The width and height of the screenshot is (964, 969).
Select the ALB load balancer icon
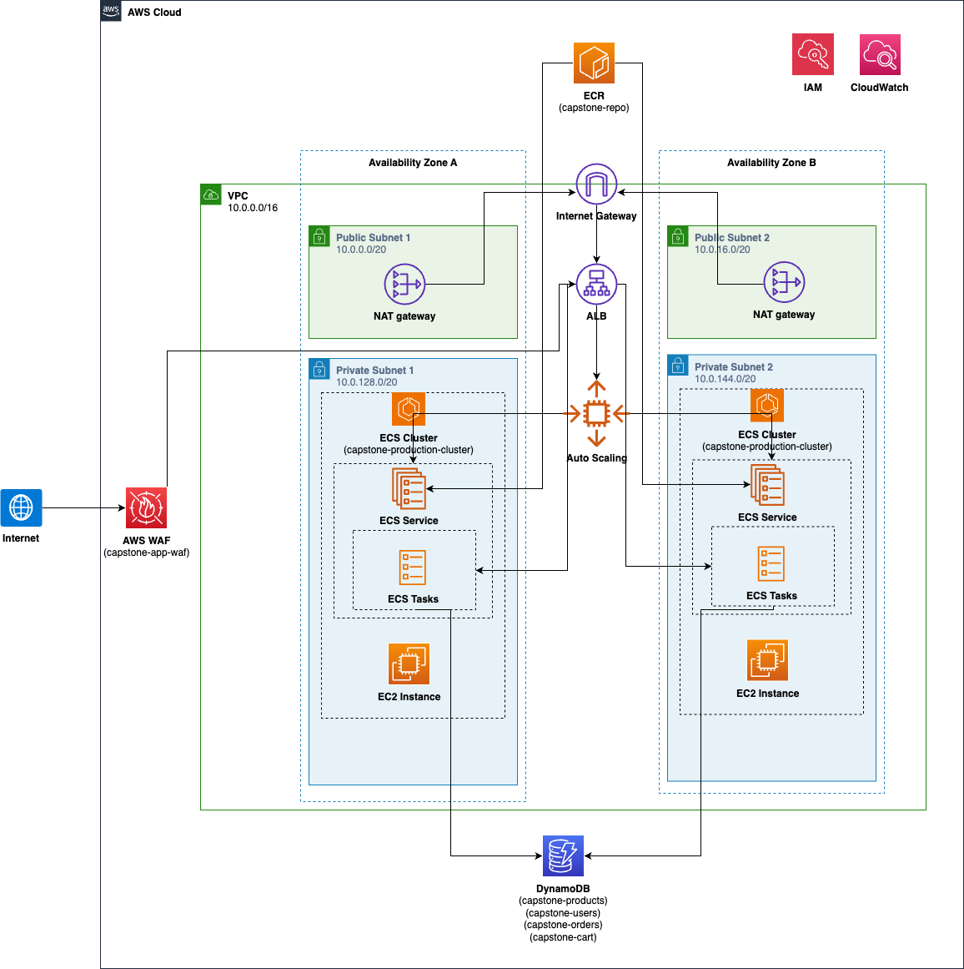(x=595, y=284)
